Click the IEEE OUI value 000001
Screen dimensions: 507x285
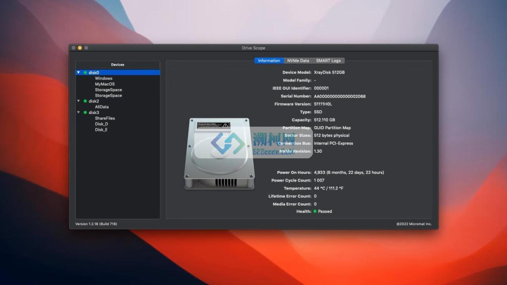click(x=321, y=88)
